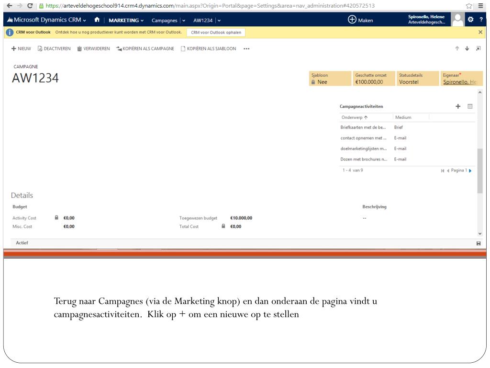
Task: Click the home icon in CRM navbar
Action: (97, 20)
